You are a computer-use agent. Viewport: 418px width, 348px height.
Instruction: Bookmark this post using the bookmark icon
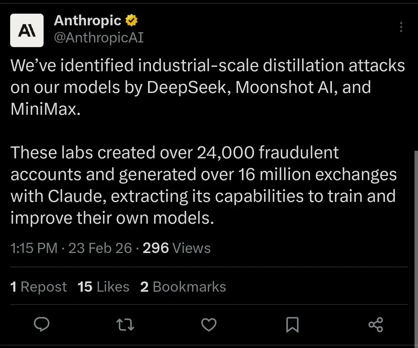(292, 324)
